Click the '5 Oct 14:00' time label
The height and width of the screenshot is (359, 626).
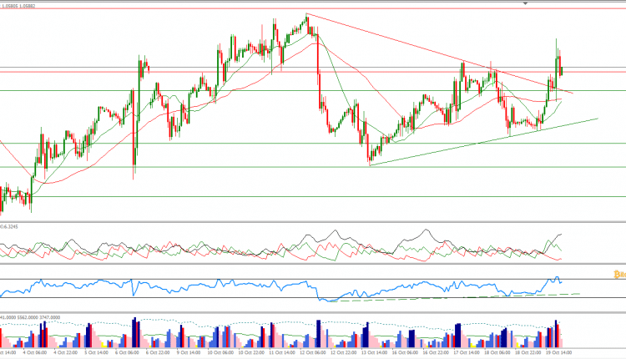(x=96, y=352)
